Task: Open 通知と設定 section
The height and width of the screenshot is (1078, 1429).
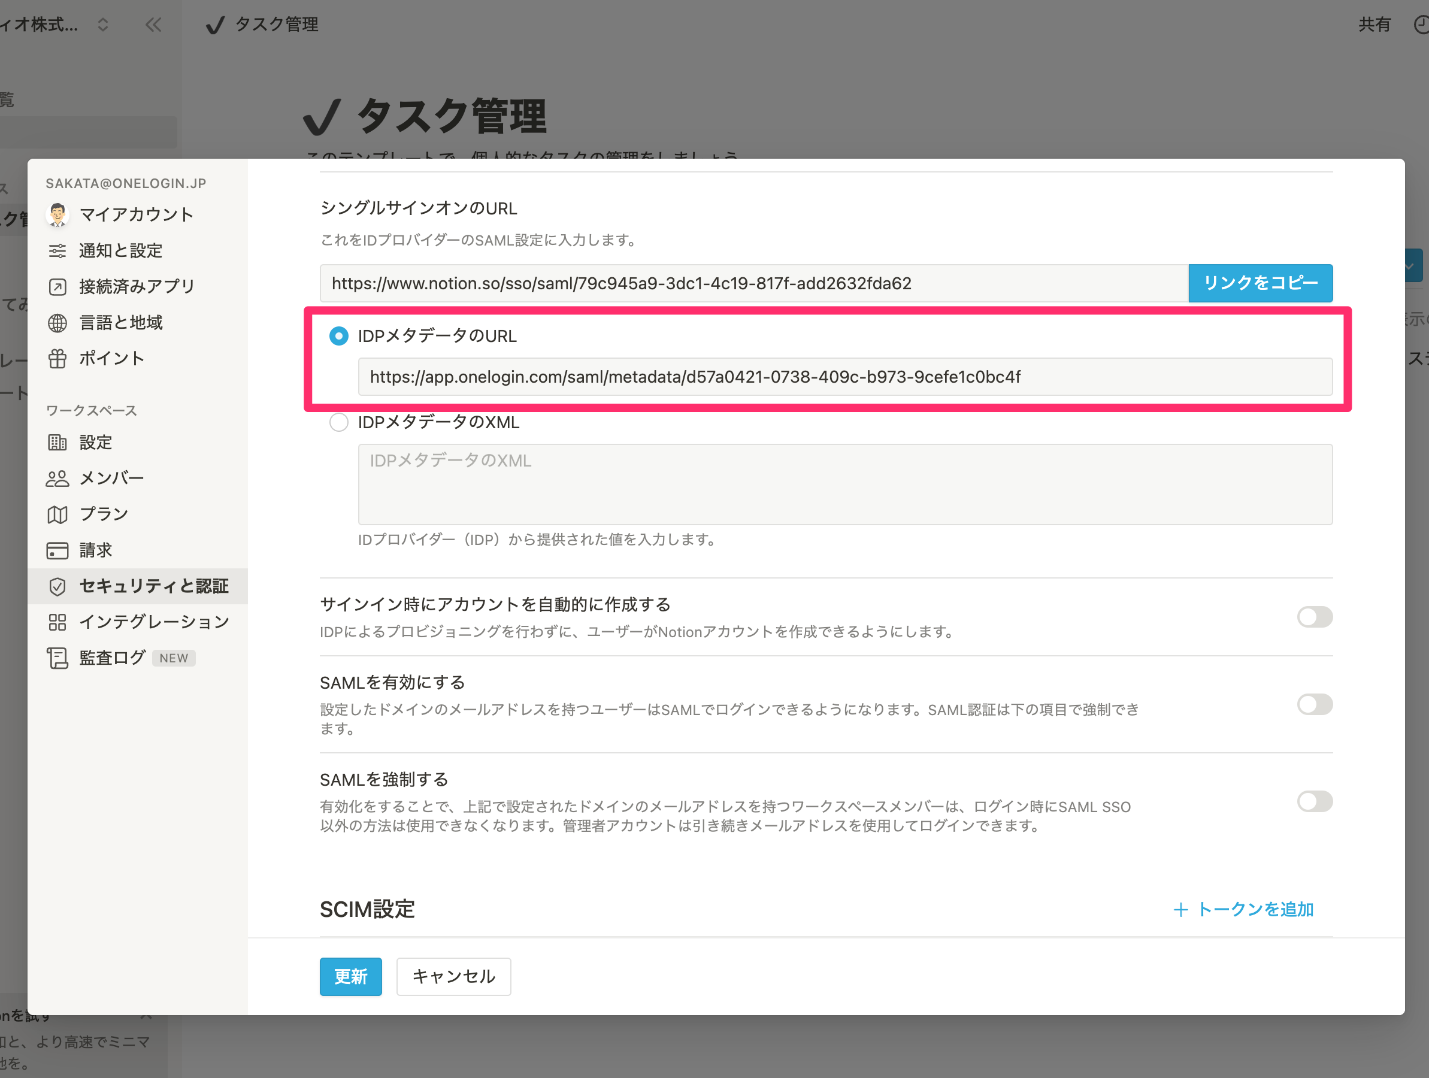Action: tap(138, 250)
